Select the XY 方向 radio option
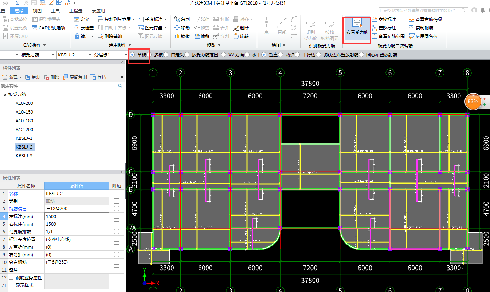 tap(223, 55)
